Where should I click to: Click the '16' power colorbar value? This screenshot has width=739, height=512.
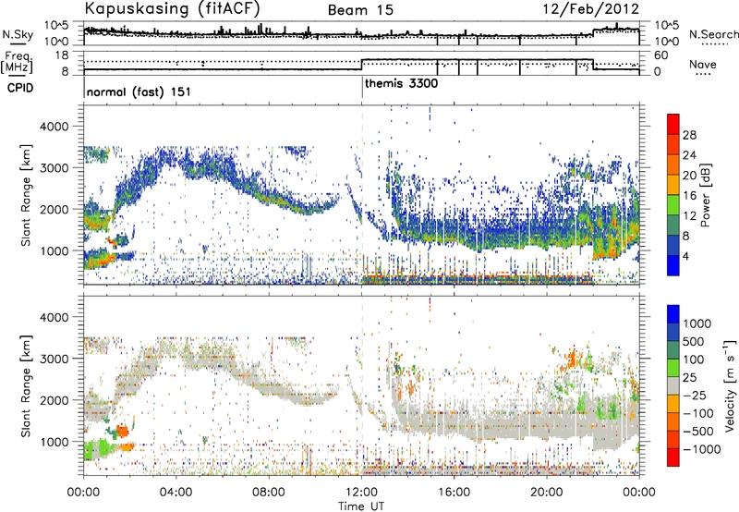pos(689,196)
